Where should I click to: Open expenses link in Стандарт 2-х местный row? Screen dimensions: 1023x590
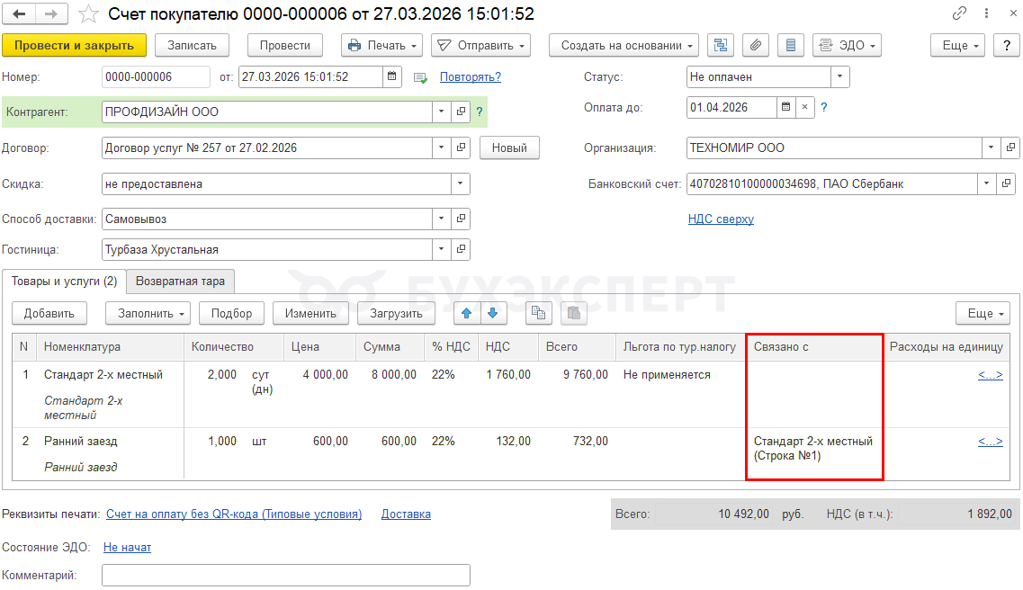tap(991, 375)
